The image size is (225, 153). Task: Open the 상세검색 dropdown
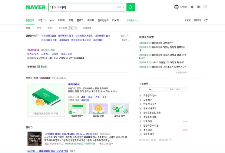88,28
